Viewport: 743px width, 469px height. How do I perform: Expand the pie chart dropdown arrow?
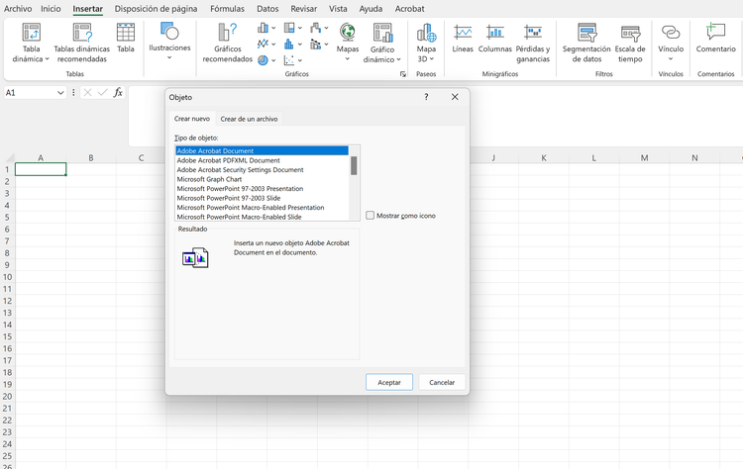(x=273, y=60)
